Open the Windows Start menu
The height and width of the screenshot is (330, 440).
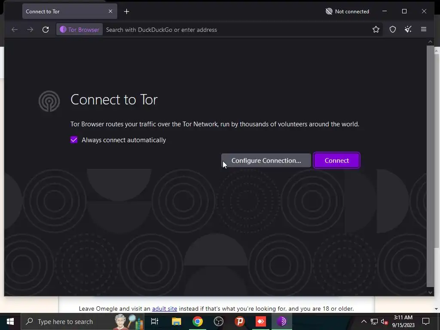point(10,321)
